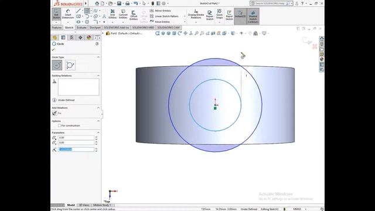Click Move Entities in the ribbon
This screenshot has width=375, height=211.
(x=160, y=22)
